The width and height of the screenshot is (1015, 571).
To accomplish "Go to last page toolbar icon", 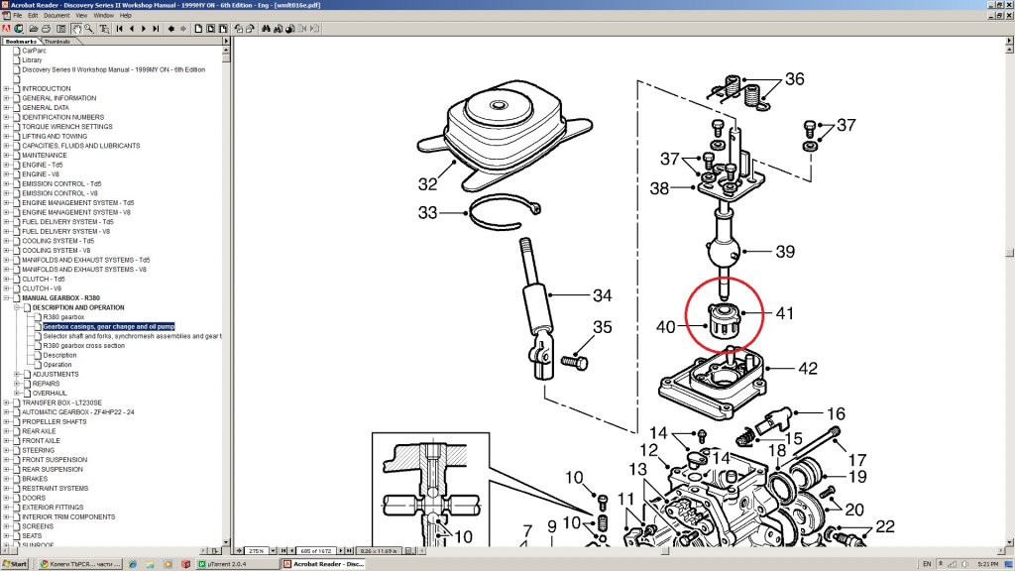I will [156, 29].
